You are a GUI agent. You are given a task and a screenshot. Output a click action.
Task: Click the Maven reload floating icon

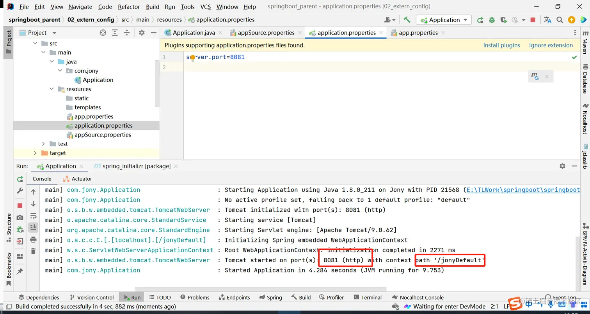click(x=535, y=76)
